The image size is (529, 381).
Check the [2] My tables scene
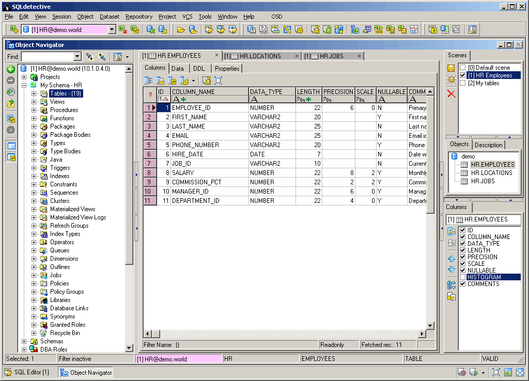463,83
